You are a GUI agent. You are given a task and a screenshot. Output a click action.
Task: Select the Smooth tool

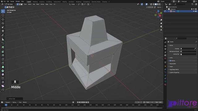(3, 75)
